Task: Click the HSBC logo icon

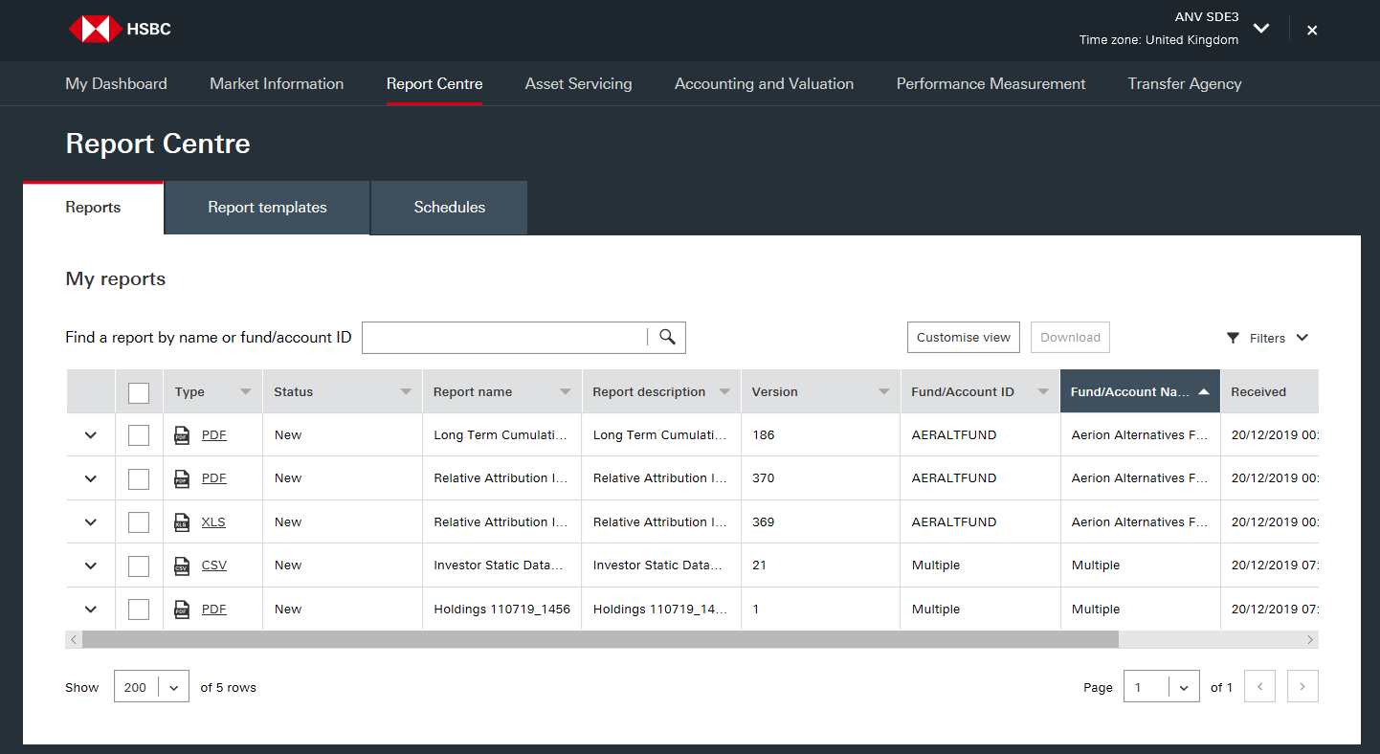Action: coord(95,29)
